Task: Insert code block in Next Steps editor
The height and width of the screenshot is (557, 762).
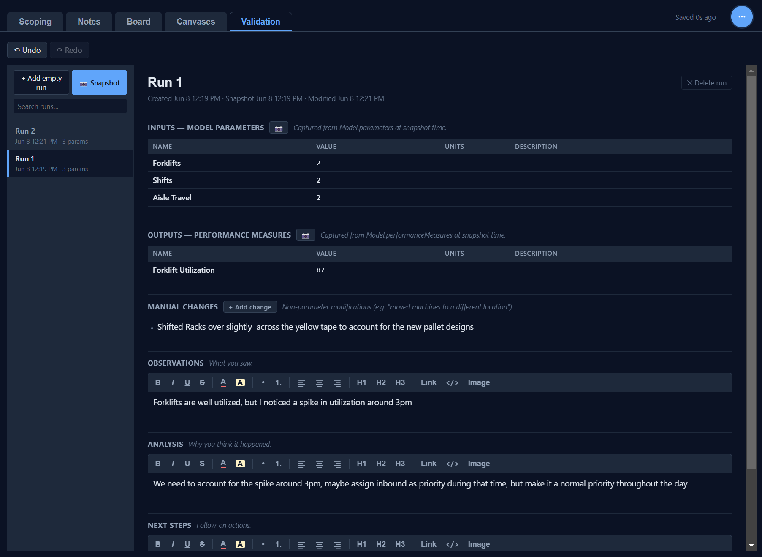Action: pos(452,544)
